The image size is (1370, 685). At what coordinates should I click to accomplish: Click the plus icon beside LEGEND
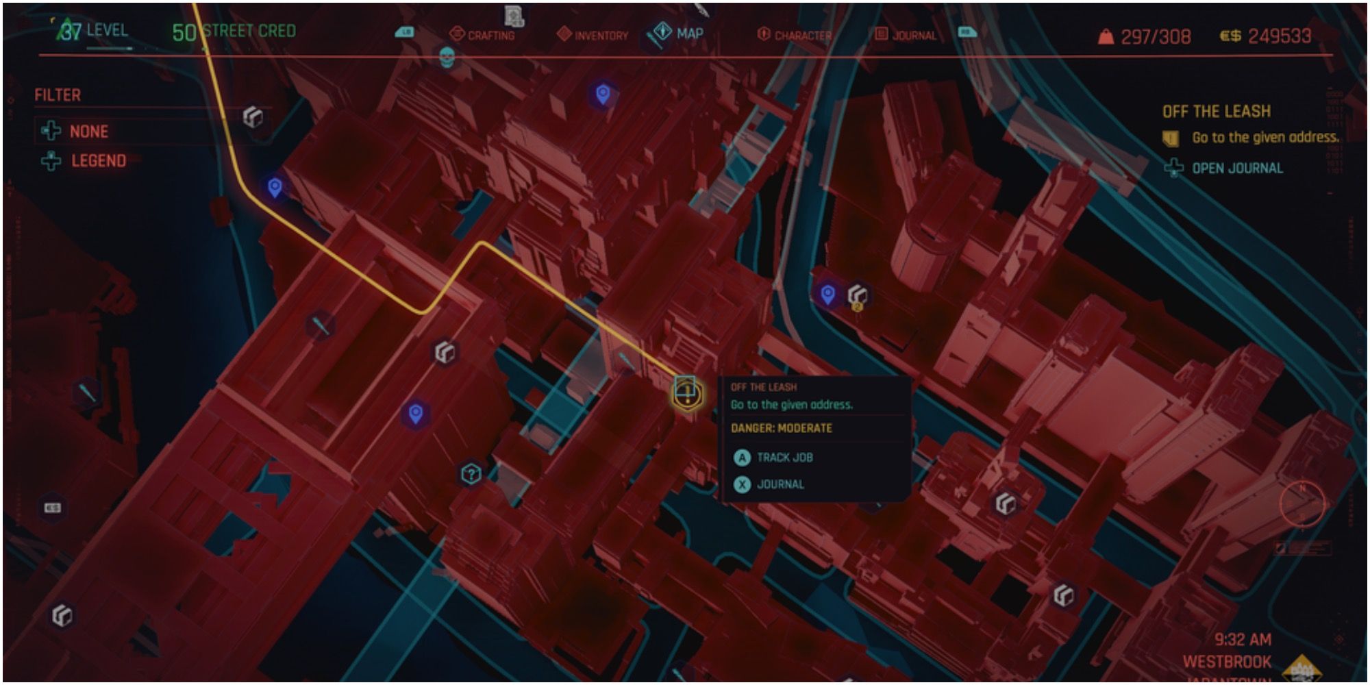click(x=51, y=161)
